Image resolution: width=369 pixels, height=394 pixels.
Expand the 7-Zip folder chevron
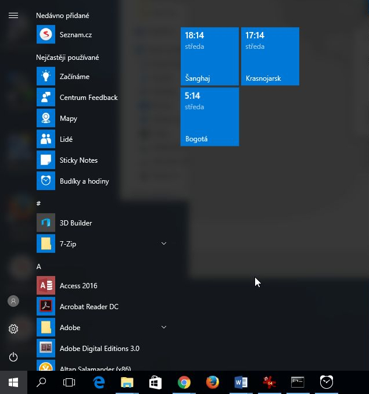(x=164, y=243)
